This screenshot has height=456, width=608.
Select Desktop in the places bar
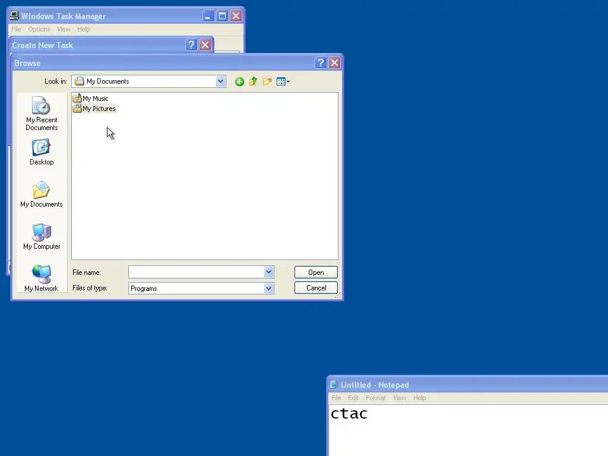[x=42, y=153]
